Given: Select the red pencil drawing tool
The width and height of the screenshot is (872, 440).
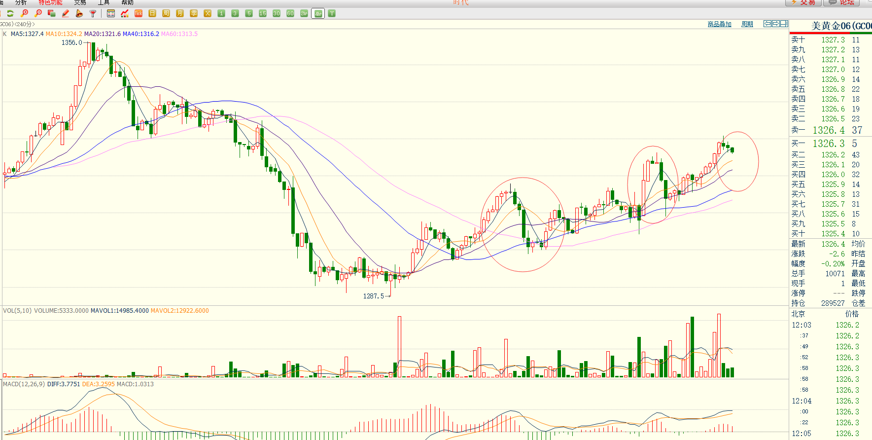Looking at the screenshot, I should point(66,13).
